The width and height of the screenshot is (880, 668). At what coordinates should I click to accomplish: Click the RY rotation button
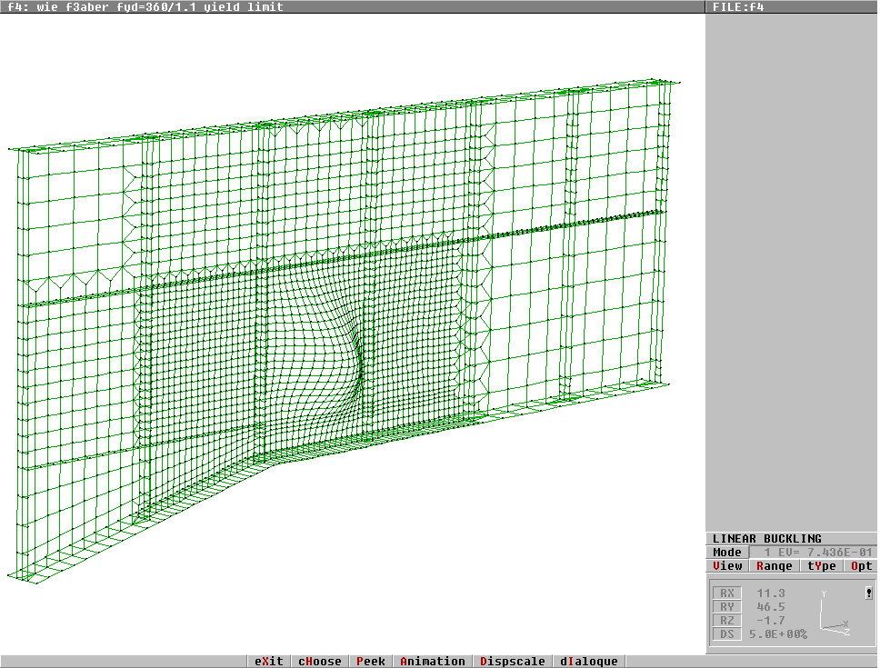[x=726, y=607]
